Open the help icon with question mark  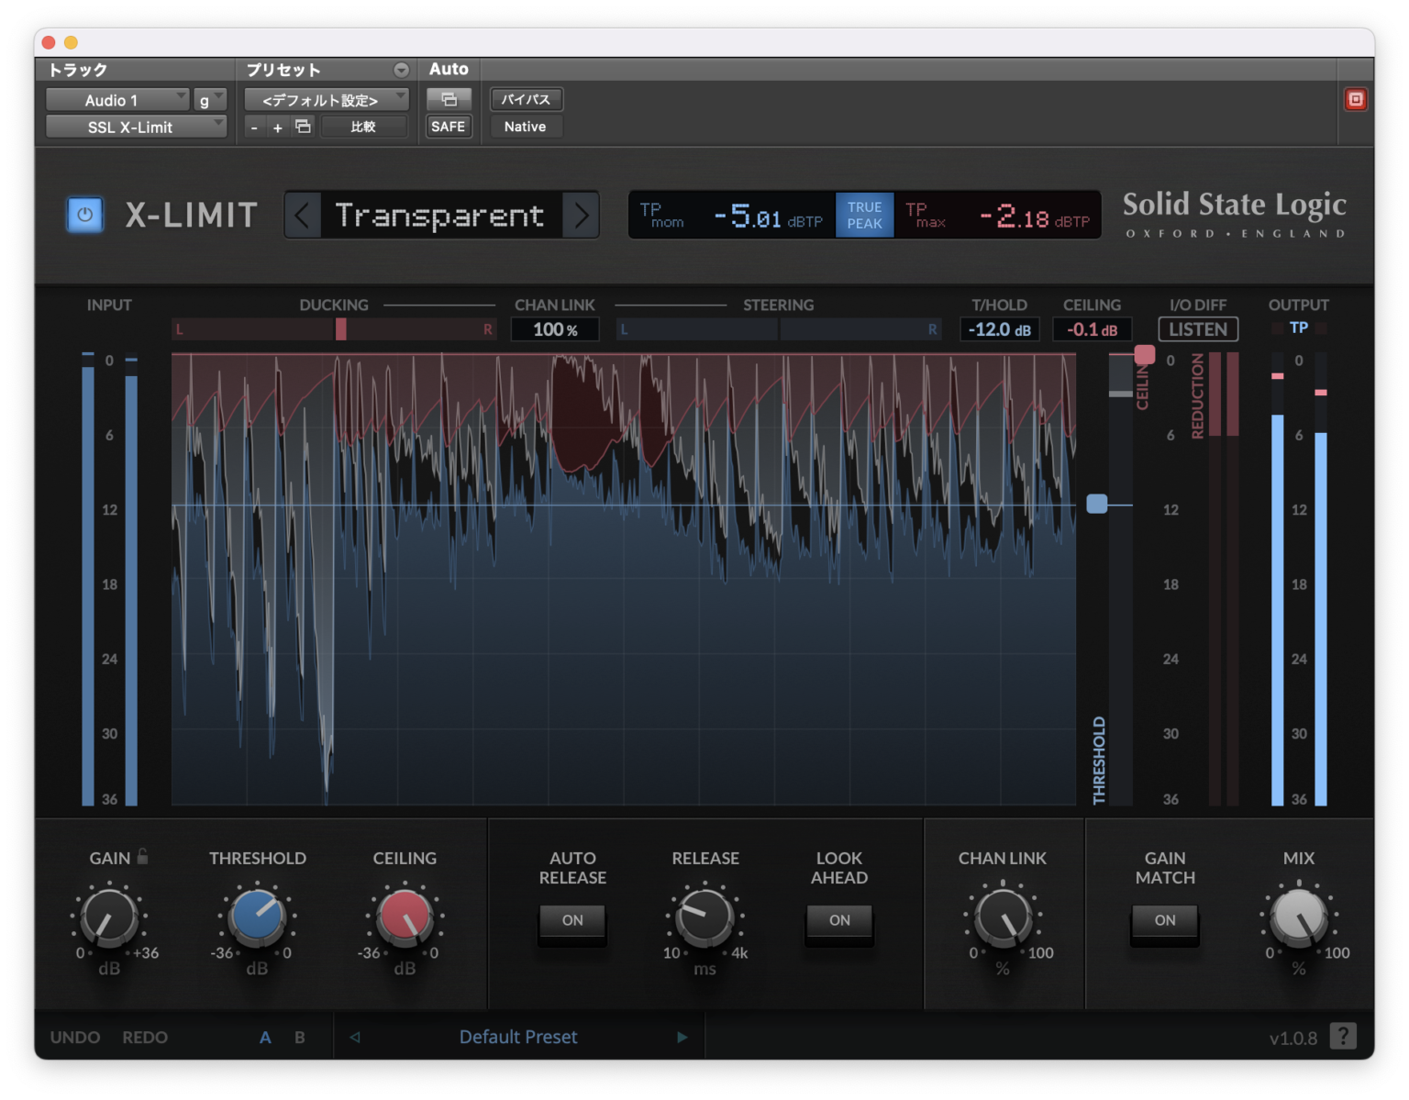pyautogui.click(x=1345, y=1037)
